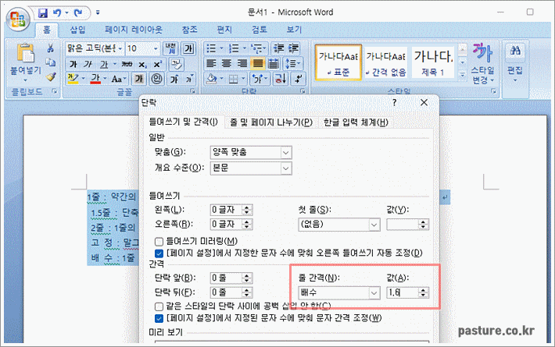Save the document from Quick Access toolbar

click(x=43, y=13)
